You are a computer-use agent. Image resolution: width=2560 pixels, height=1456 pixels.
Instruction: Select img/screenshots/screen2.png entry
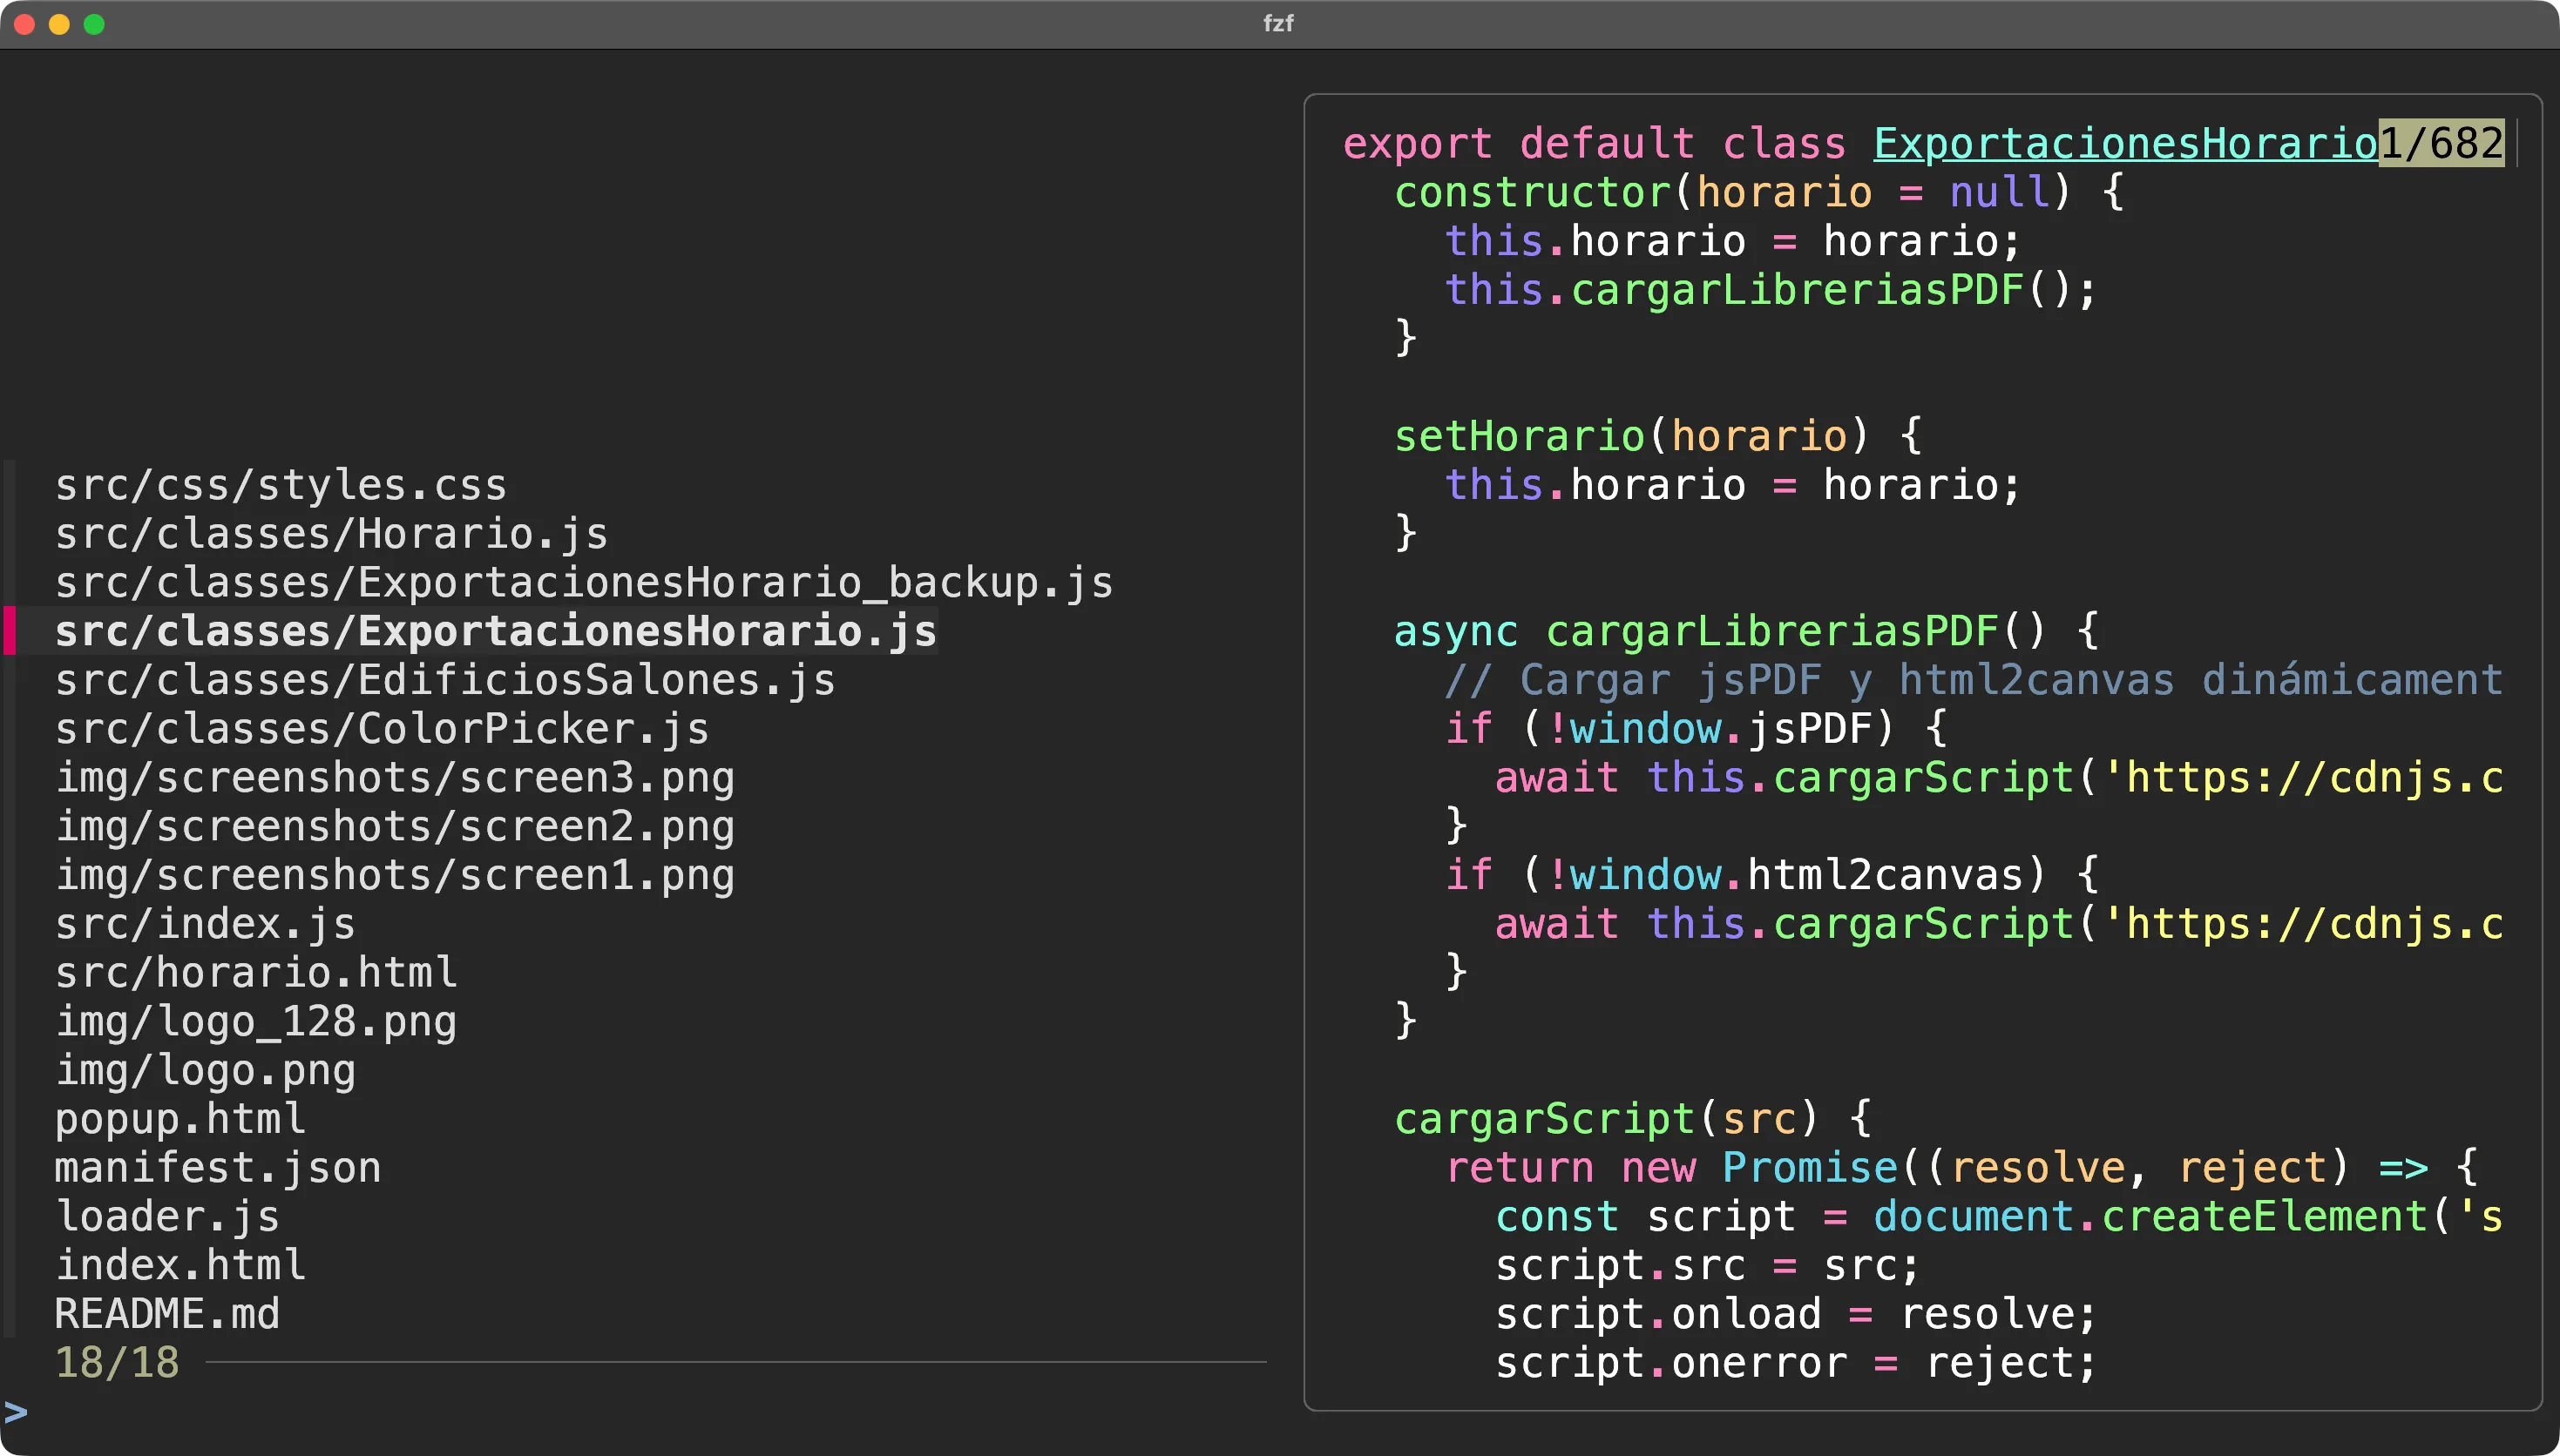coord(394,827)
